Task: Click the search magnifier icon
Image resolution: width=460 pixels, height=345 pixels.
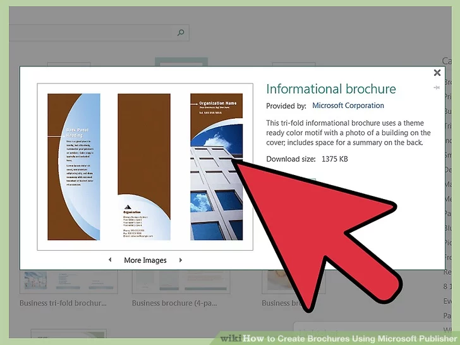Action: point(181,33)
